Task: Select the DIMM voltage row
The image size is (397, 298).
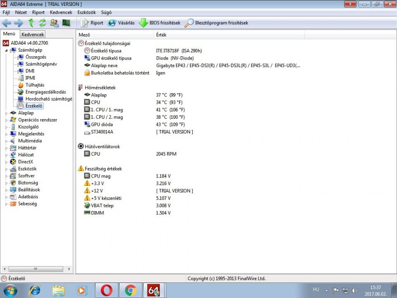Action: click(127, 213)
